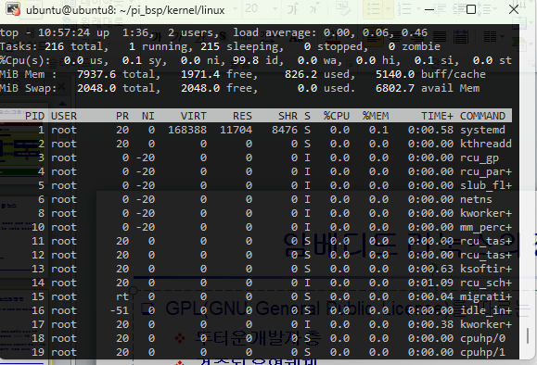Select the migrati+ process name

click(486, 296)
